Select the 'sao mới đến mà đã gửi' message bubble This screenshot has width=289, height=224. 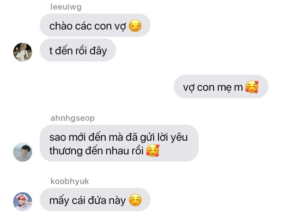[119, 143]
